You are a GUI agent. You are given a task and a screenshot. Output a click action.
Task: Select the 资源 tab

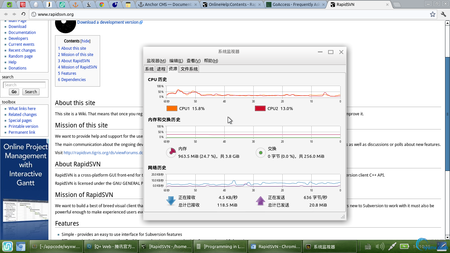pyautogui.click(x=173, y=69)
